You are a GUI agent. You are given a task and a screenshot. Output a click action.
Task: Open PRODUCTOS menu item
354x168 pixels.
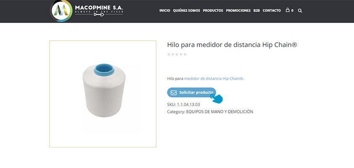click(213, 10)
